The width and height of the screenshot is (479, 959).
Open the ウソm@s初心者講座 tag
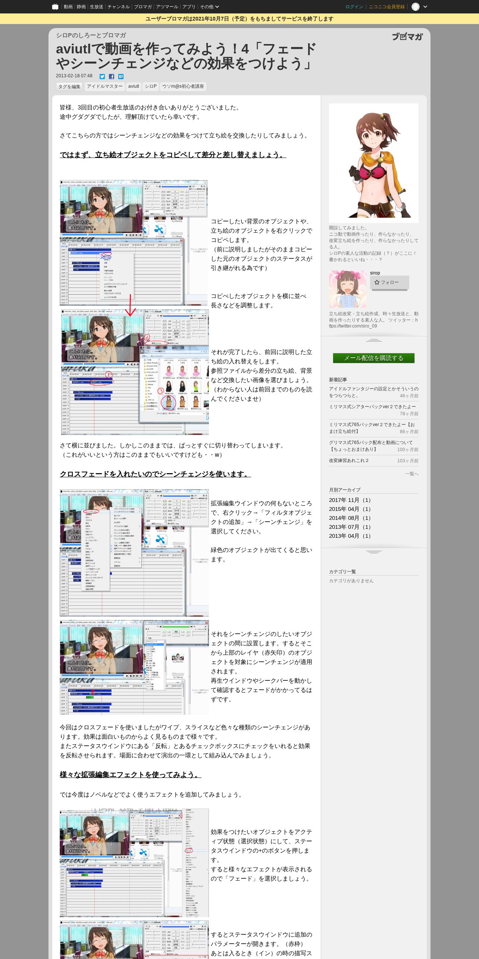point(183,86)
